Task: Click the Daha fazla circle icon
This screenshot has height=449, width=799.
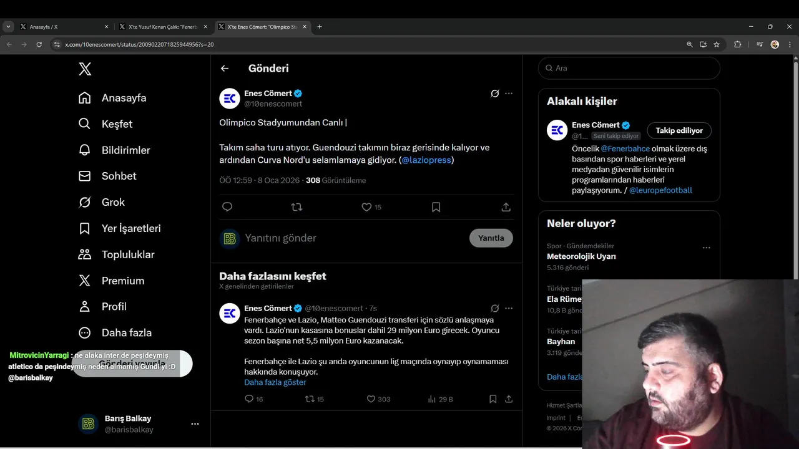Action: (84, 333)
